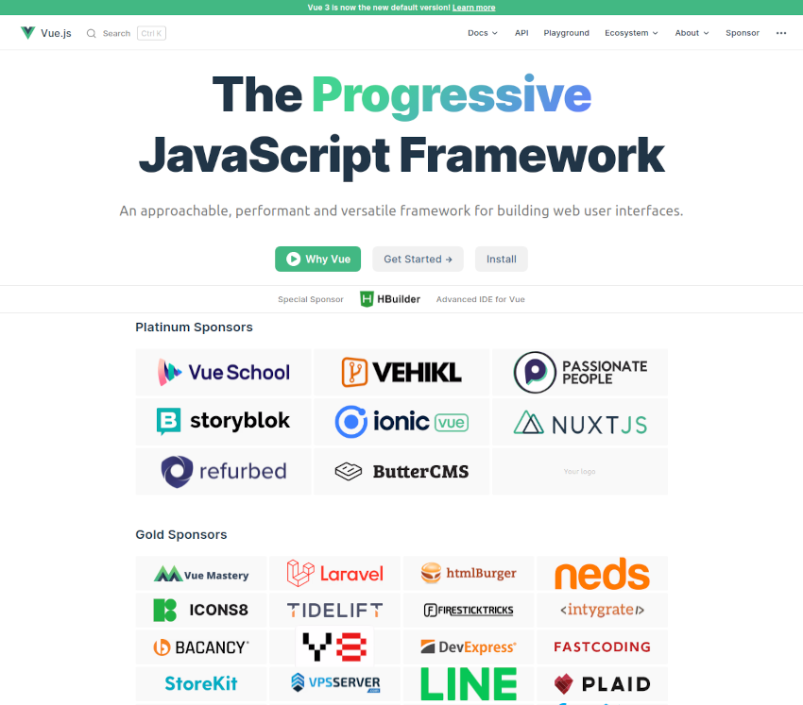
Task: Expand the About dropdown menu
Action: 692,33
